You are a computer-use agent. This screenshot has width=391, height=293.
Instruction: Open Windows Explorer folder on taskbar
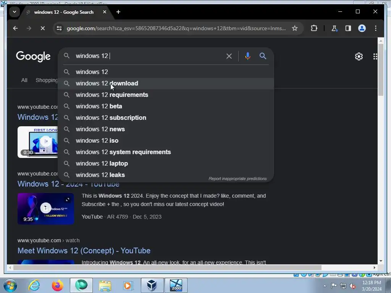click(x=105, y=285)
